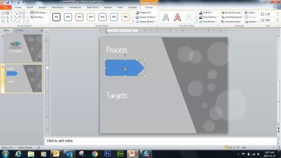Click the notes area to add notes
Screen dimensions: 281x158
pyautogui.click(x=161, y=141)
